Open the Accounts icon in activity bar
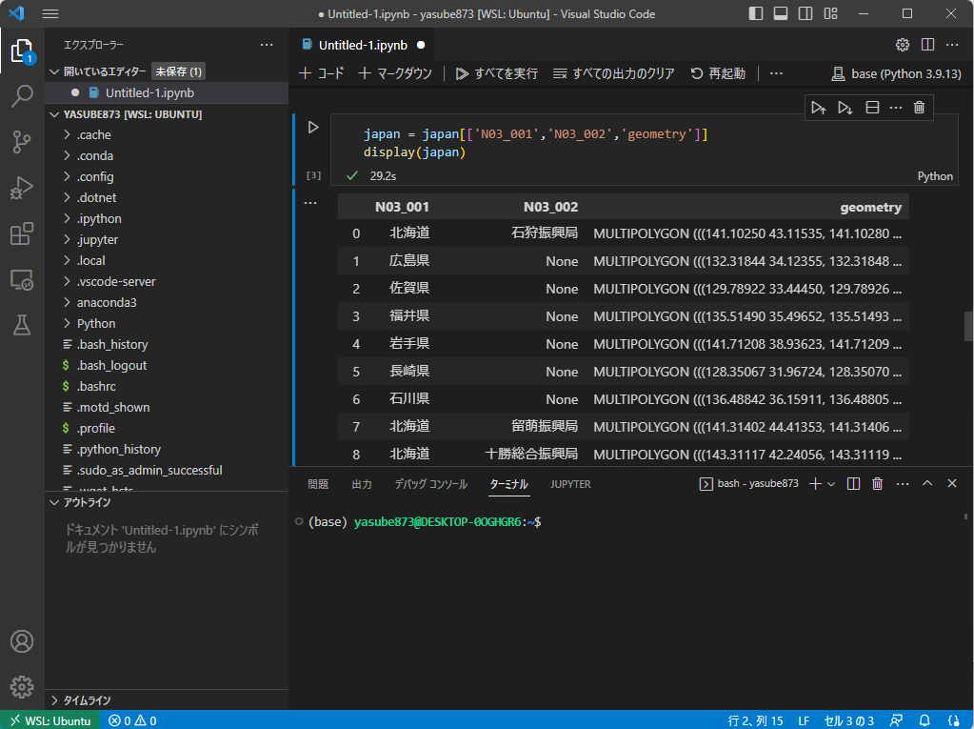The image size is (974, 729). tap(22, 640)
